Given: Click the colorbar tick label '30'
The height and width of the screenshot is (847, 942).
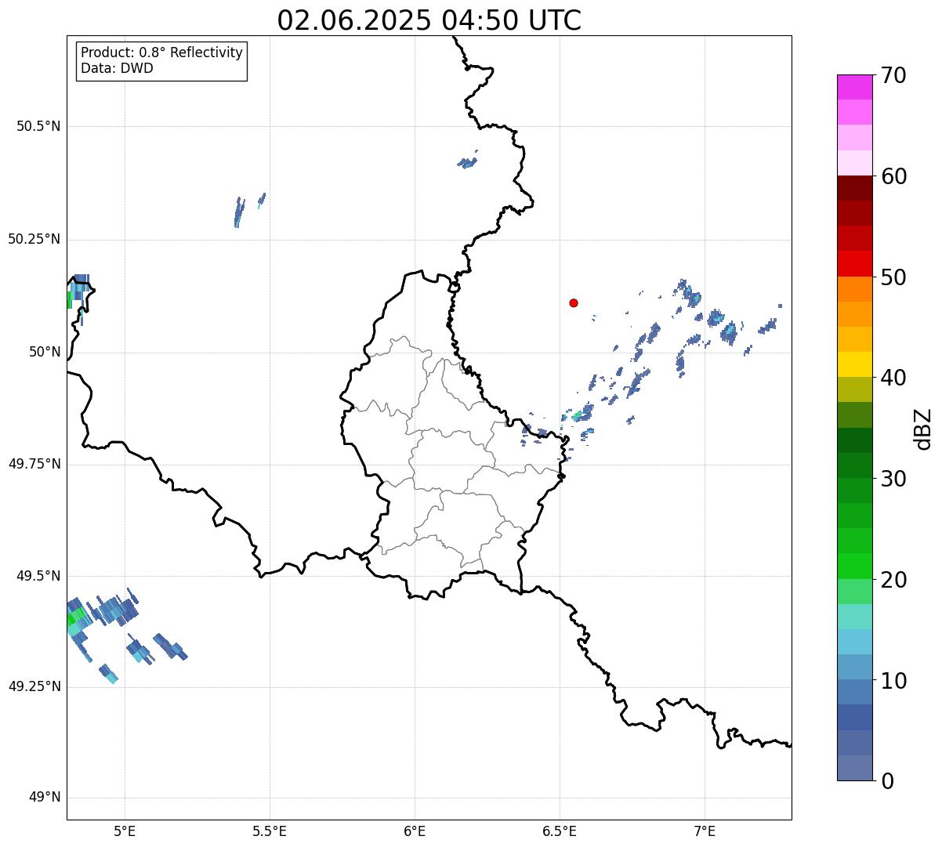Looking at the screenshot, I should coord(893,479).
